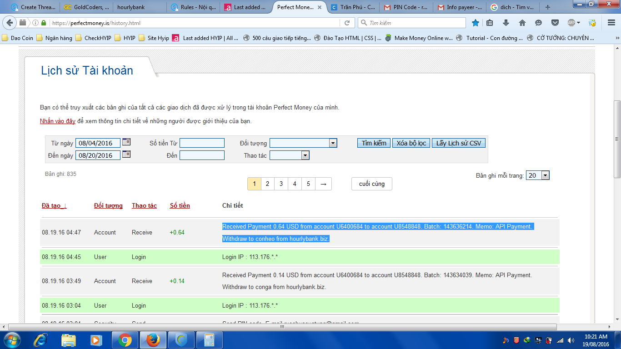Viewport: 621px width, 349px height.
Task: Click the Từ ngày date input field
Action: 98,143
